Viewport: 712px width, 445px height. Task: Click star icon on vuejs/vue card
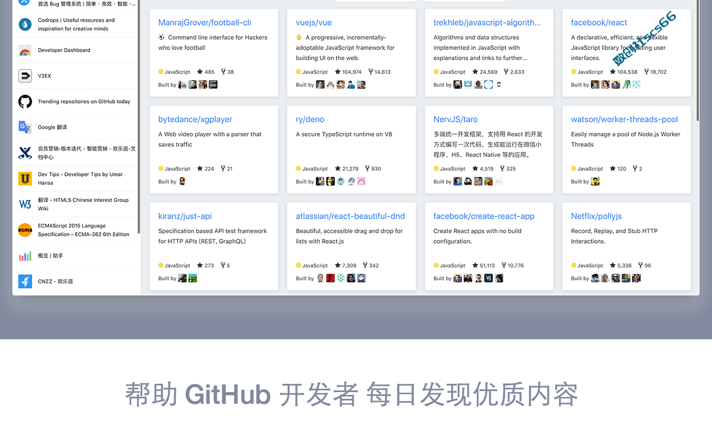338,72
